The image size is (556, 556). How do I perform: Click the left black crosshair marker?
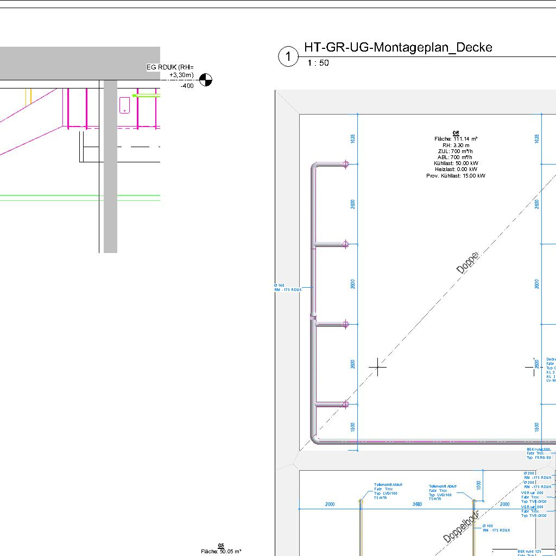pos(377,368)
